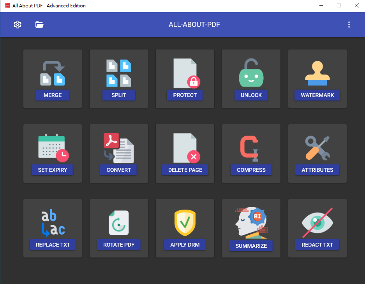Click the Split four-pages icon

(x=119, y=73)
